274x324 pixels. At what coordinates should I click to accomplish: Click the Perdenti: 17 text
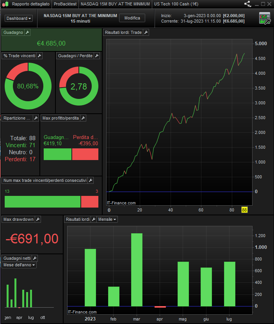tap(20, 159)
